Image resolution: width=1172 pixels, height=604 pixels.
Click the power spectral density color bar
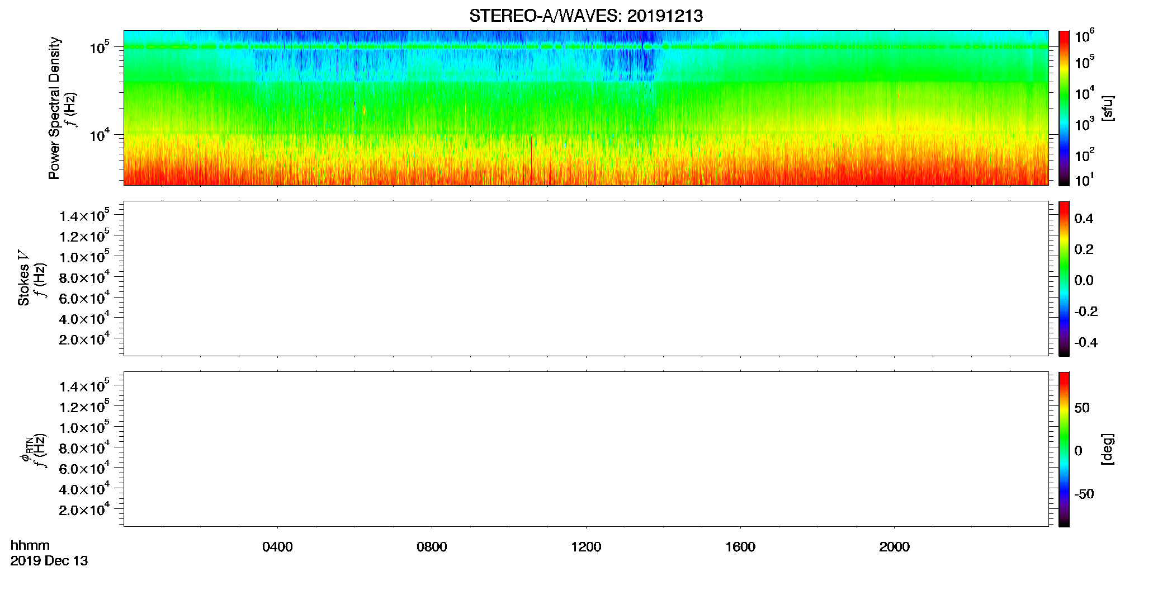(1064, 108)
